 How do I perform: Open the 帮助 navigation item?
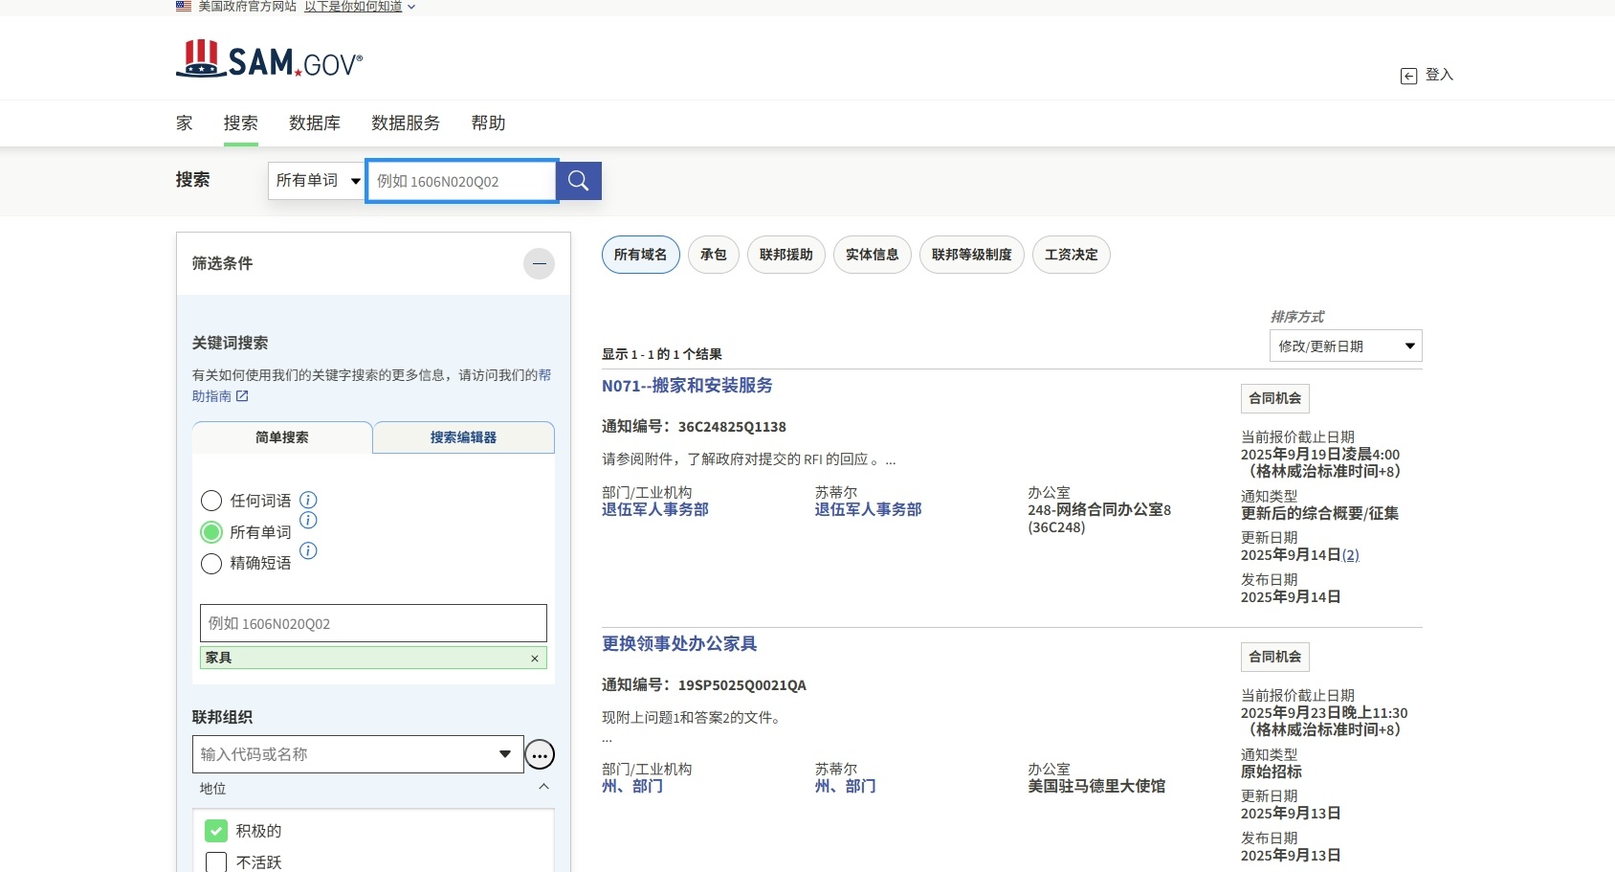tap(488, 123)
